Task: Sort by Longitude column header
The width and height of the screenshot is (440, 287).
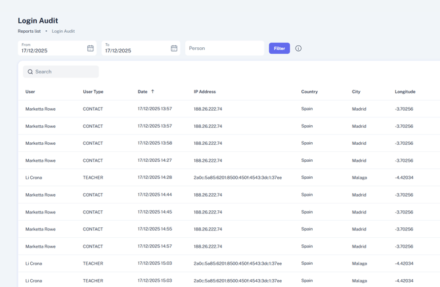Action: (x=405, y=92)
